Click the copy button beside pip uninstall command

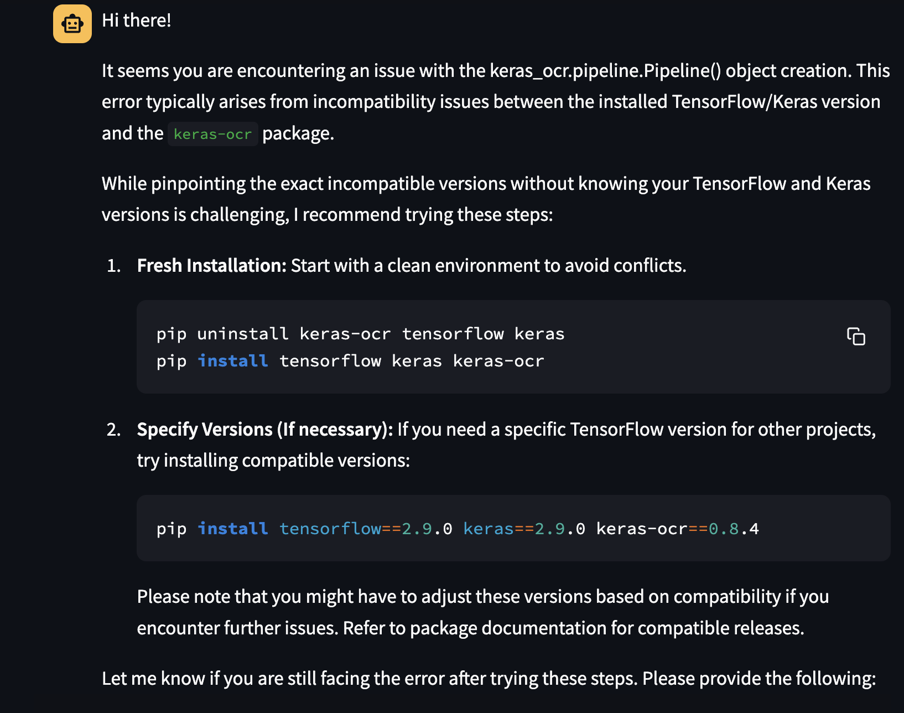855,337
